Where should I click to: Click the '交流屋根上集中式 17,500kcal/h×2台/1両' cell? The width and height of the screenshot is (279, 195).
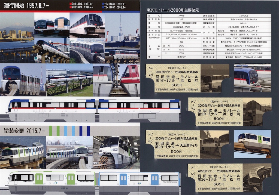tap(243, 57)
